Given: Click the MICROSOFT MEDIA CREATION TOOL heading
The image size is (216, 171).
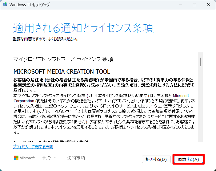Looking at the screenshot, I should tap(62, 71).
